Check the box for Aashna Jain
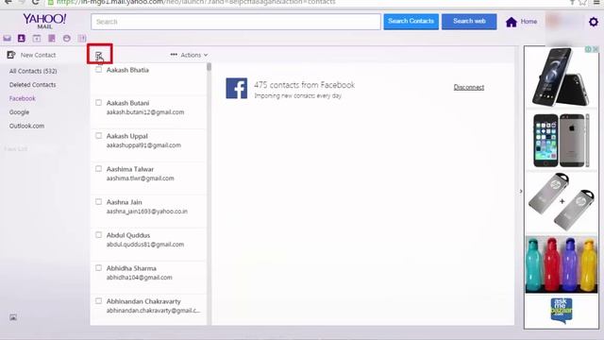The height and width of the screenshot is (340, 604). 98,201
